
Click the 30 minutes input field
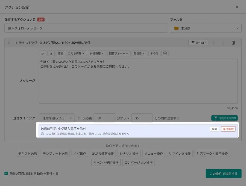point(104,118)
